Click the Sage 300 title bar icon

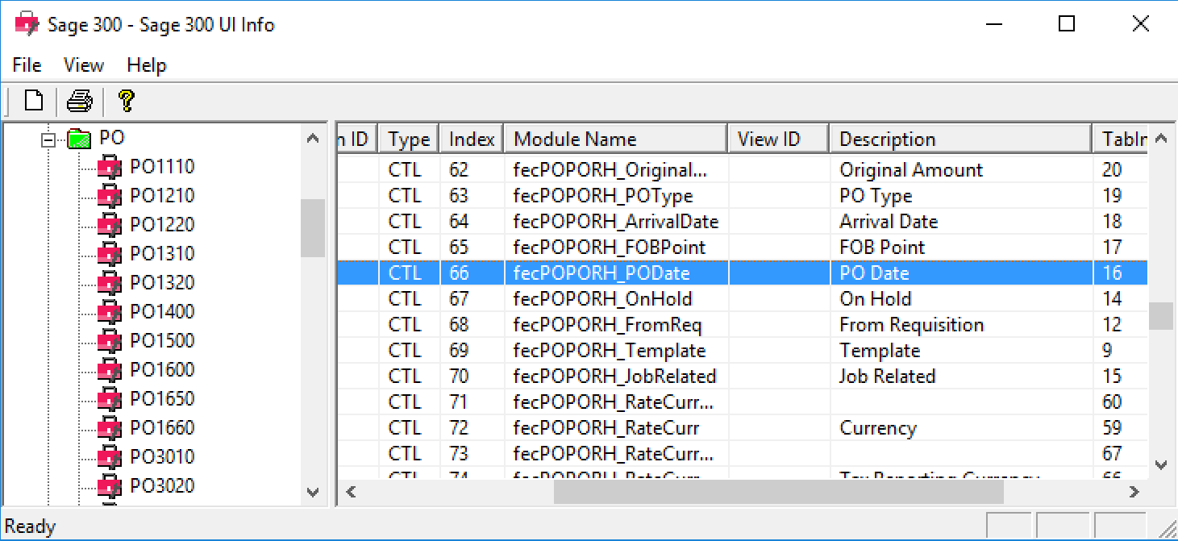27,24
